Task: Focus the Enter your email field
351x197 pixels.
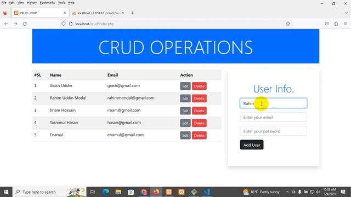Action: pos(273,117)
